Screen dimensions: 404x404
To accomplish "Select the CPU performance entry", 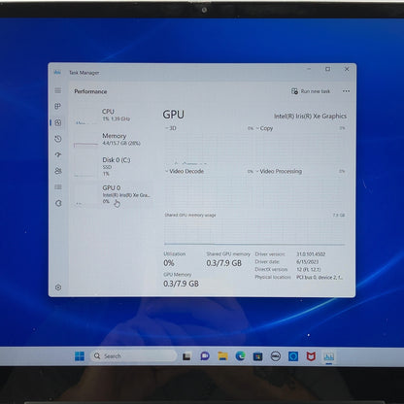I will 113,116.
